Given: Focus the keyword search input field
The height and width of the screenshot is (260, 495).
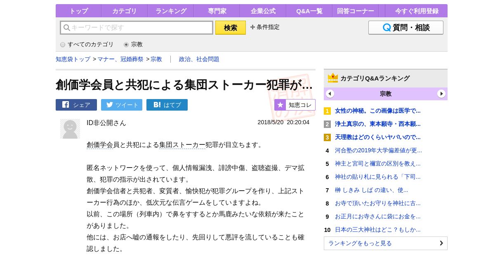Looking at the screenshot, I should (x=137, y=28).
